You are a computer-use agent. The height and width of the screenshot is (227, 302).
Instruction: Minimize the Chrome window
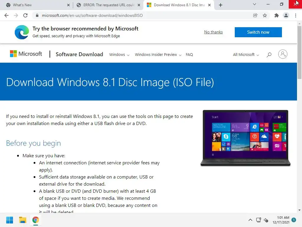tap(268, 4)
